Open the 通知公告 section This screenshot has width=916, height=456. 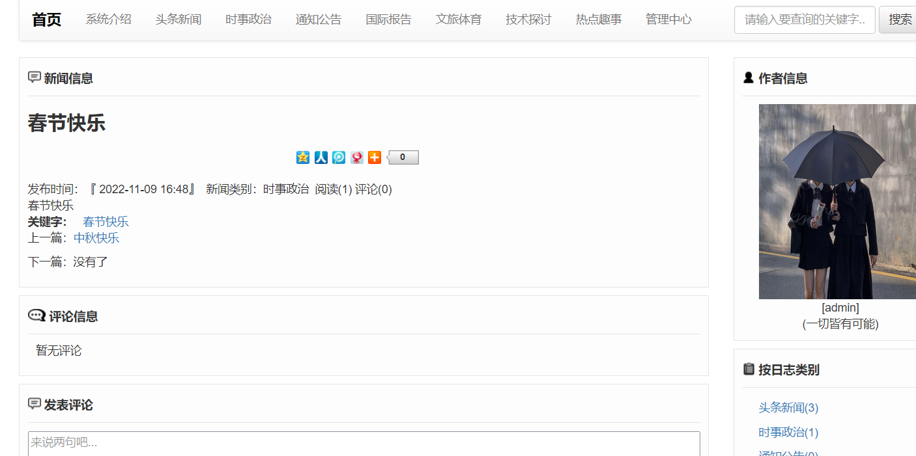[x=319, y=20]
